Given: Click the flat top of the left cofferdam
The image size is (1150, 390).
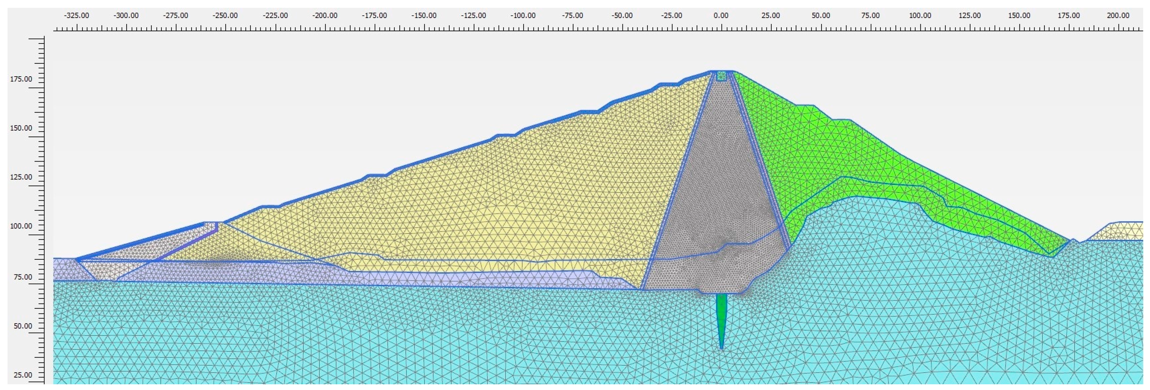Looking at the screenshot, I should point(213,222).
